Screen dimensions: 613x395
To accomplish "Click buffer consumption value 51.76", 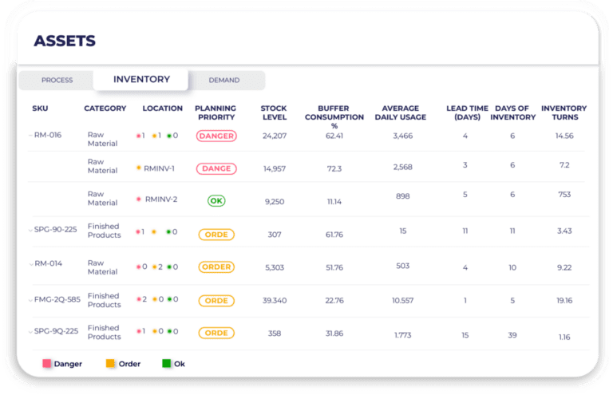I will pyautogui.click(x=334, y=267).
